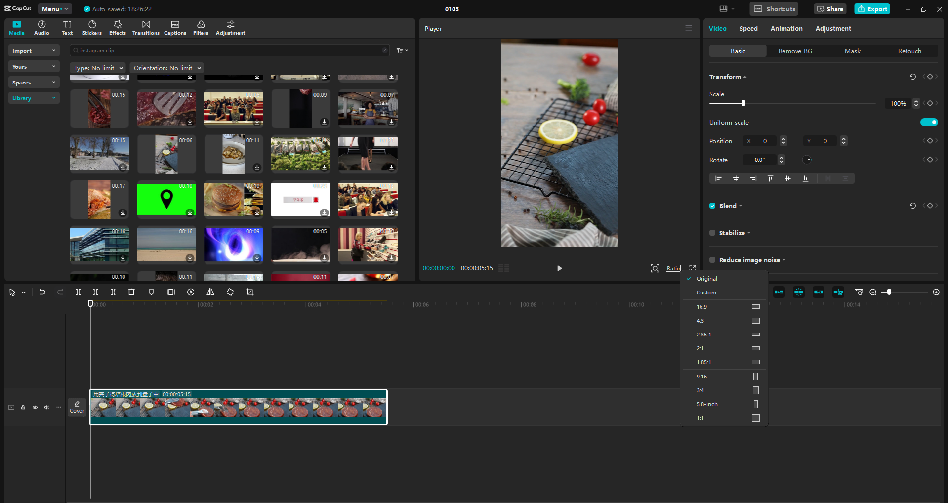Viewport: 948px width, 503px height.
Task: Click the Scale slider handle
Action: pyautogui.click(x=743, y=103)
